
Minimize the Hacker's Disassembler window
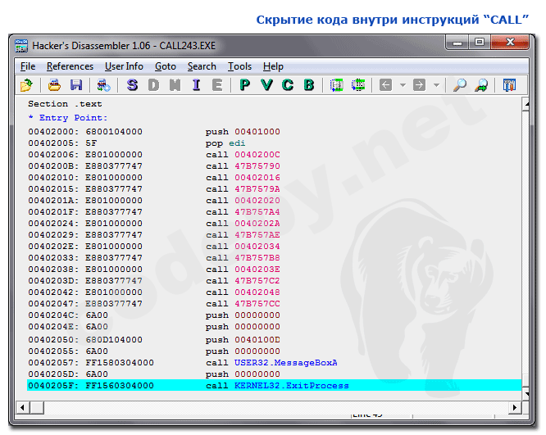(x=457, y=43)
